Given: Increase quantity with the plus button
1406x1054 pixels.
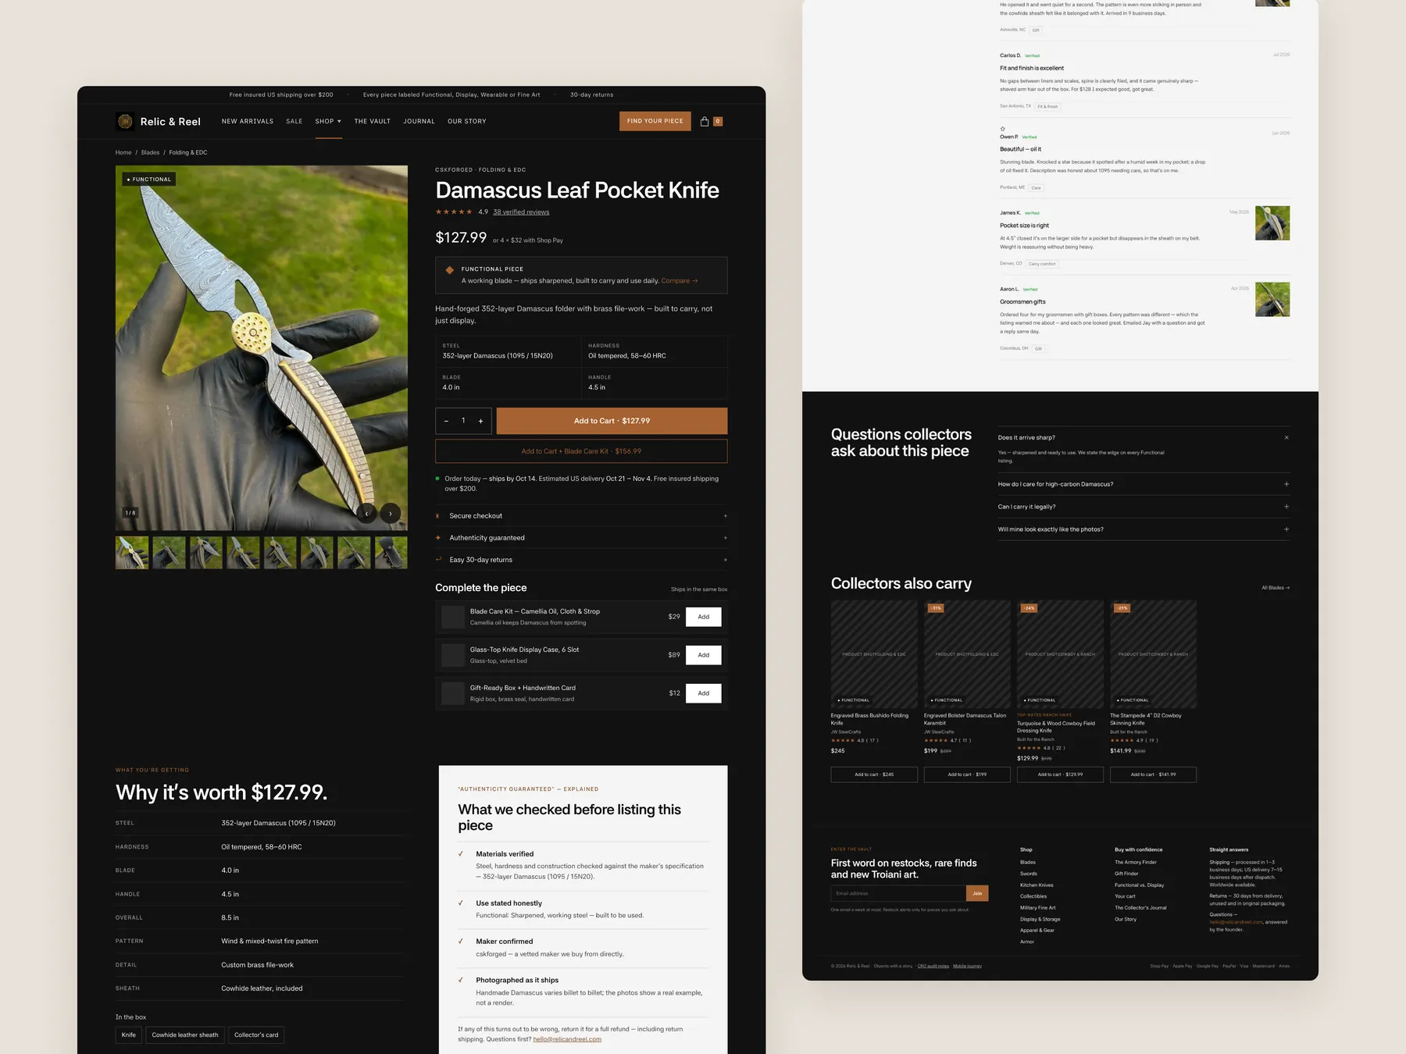Looking at the screenshot, I should click(x=480, y=421).
